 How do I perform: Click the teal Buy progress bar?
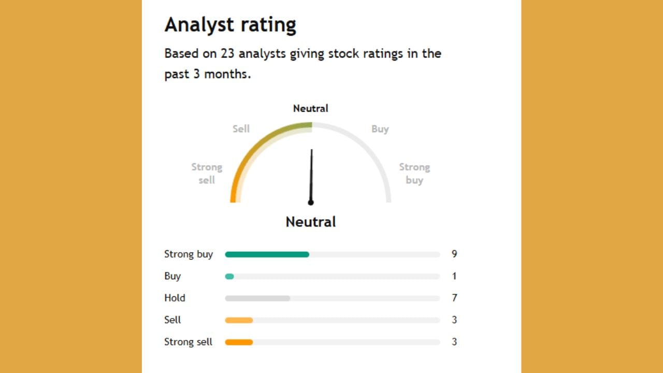[229, 276]
